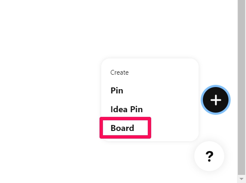Click the highlighted Board entry
Image resolution: width=246 pixels, height=183 pixels.
[123, 128]
